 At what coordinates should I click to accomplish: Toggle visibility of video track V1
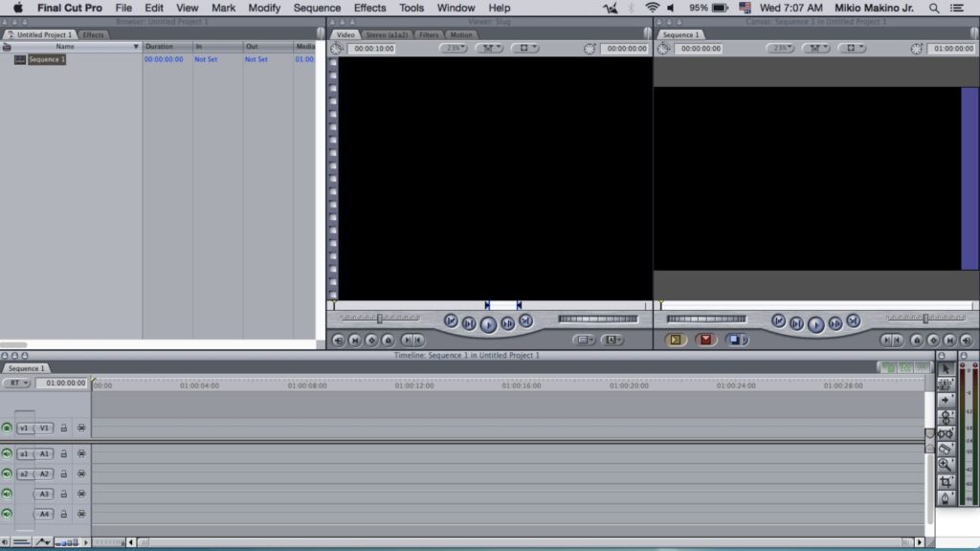7,428
